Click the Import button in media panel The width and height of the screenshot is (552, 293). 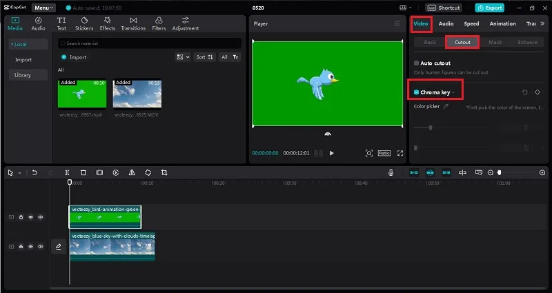(x=74, y=57)
